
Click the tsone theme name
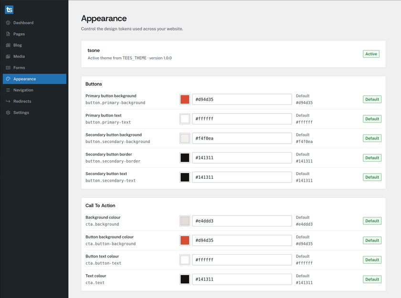(x=94, y=51)
